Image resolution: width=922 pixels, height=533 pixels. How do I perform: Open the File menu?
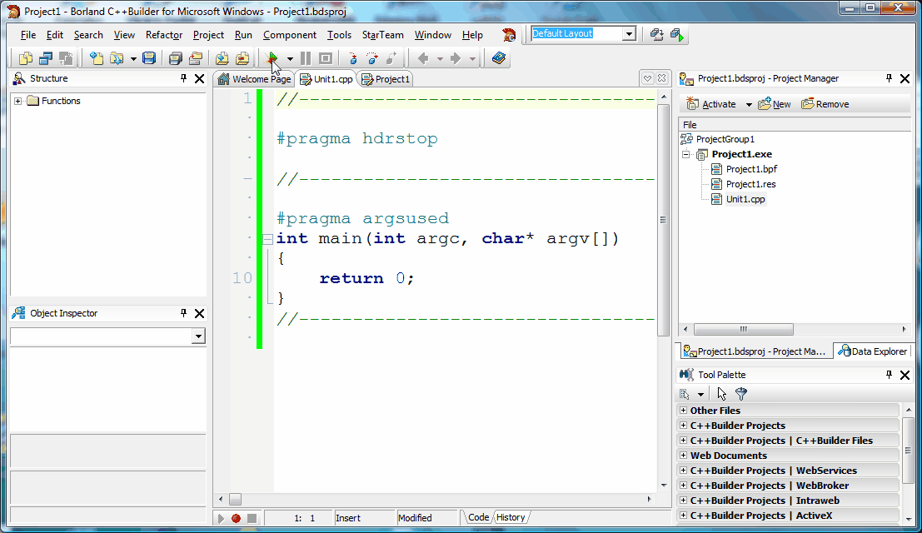(28, 35)
